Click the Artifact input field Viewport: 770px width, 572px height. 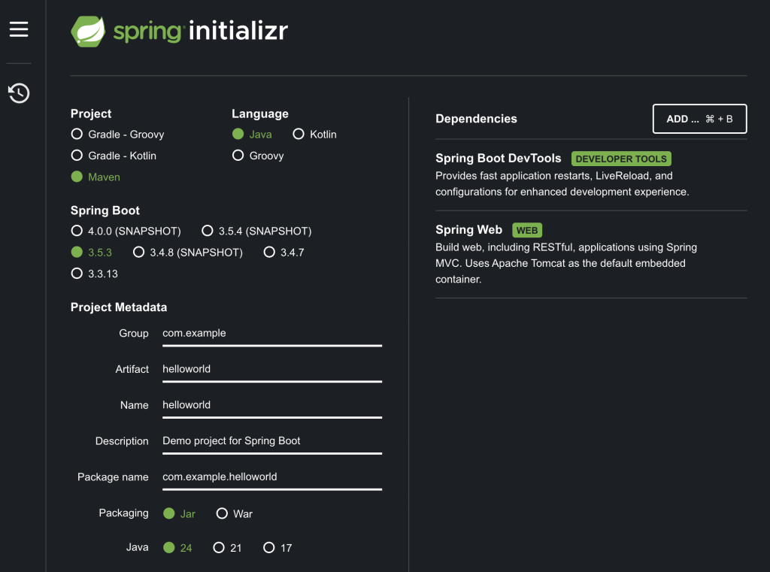tap(272, 370)
